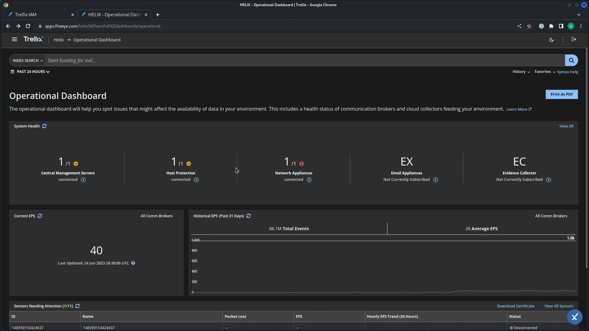589x331 pixels.
Task: Open the Syntax Help link
Action: click(x=567, y=72)
